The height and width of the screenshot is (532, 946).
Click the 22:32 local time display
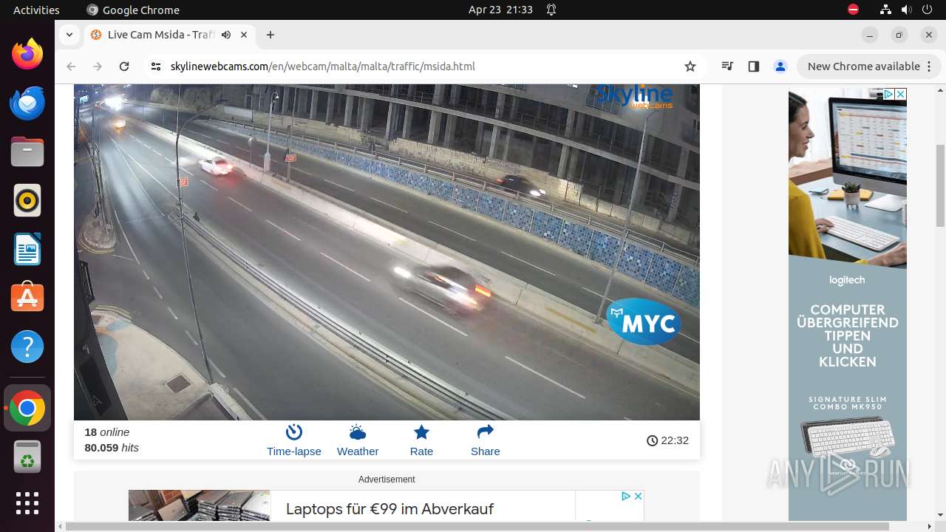667,440
